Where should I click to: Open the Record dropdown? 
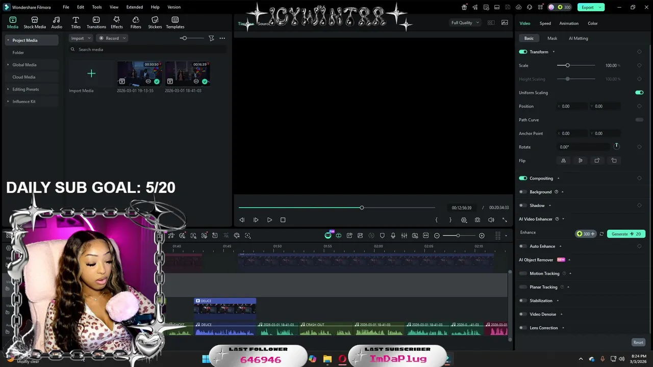pyautogui.click(x=112, y=38)
